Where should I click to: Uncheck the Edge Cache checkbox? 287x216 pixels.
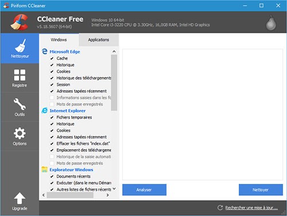(52, 58)
